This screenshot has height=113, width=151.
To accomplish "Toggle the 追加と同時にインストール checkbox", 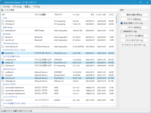I will (122, 23).
